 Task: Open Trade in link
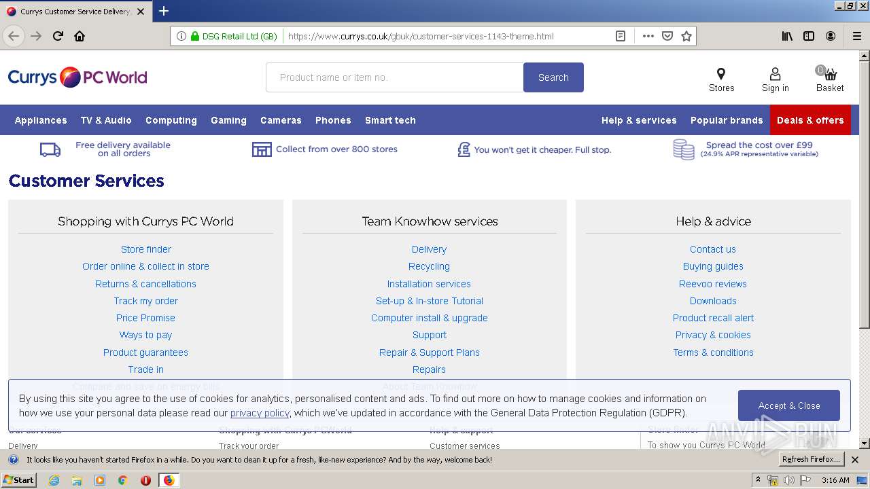(145, 369)
